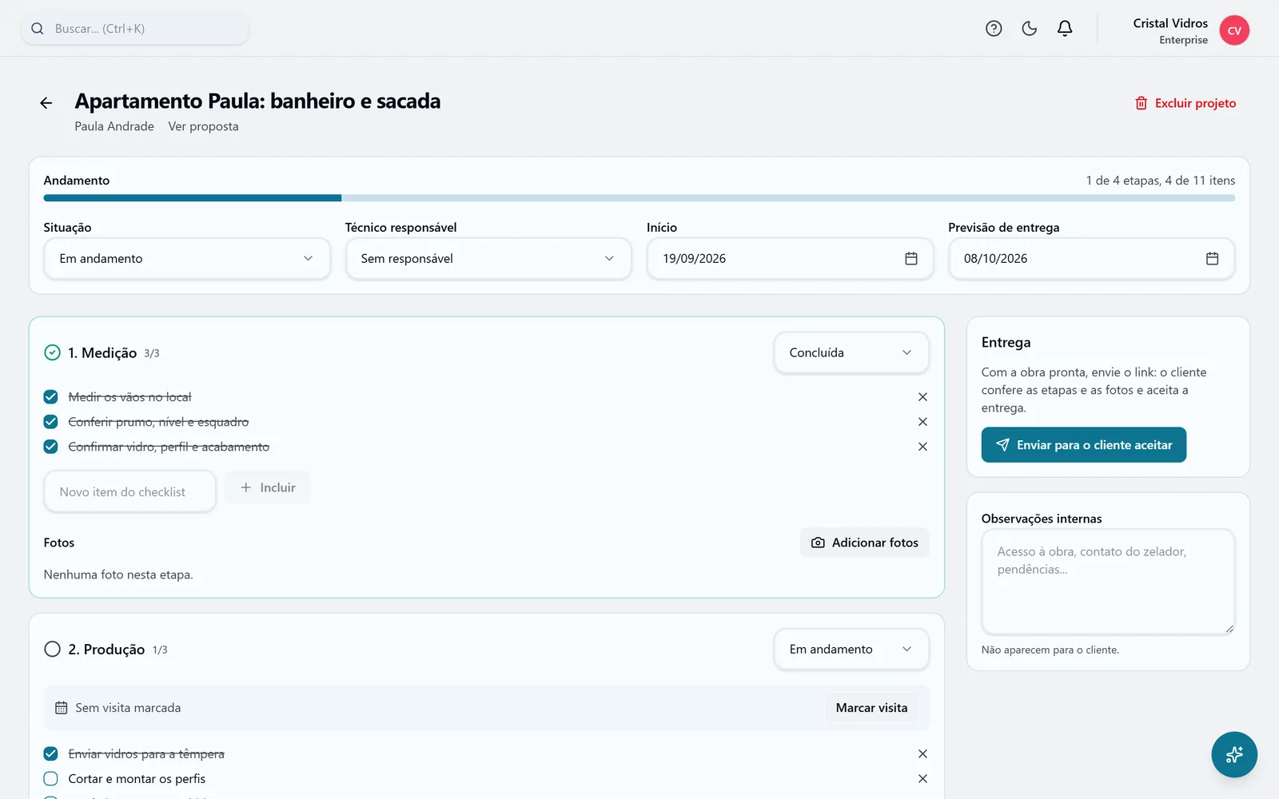Screen dimensions: 1279x799
Task: Click 'Enviar para o cliente aceitar' button
Action: click(x=1084, y=445)
